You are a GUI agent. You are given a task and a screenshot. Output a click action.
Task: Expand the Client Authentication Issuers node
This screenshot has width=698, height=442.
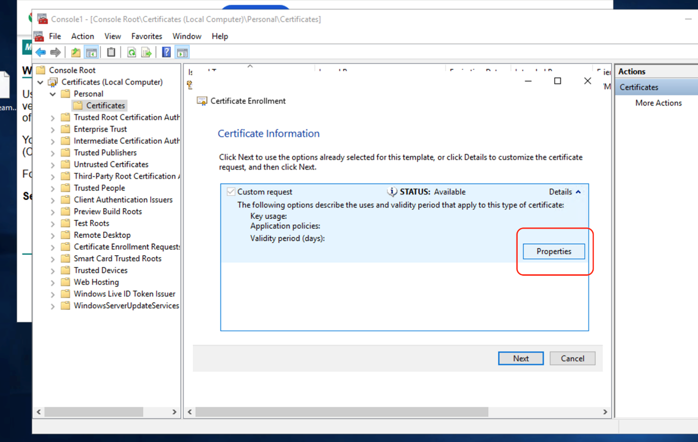click(53, 200)
